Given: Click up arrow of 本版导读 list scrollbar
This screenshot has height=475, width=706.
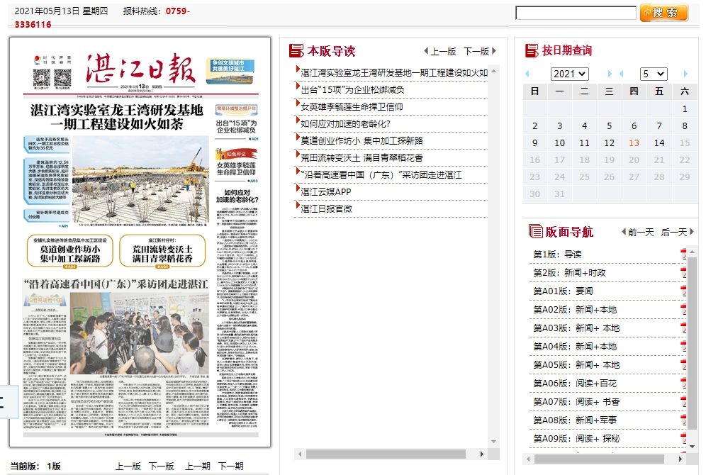Looking at the screenshot, I should pos(494,71).
